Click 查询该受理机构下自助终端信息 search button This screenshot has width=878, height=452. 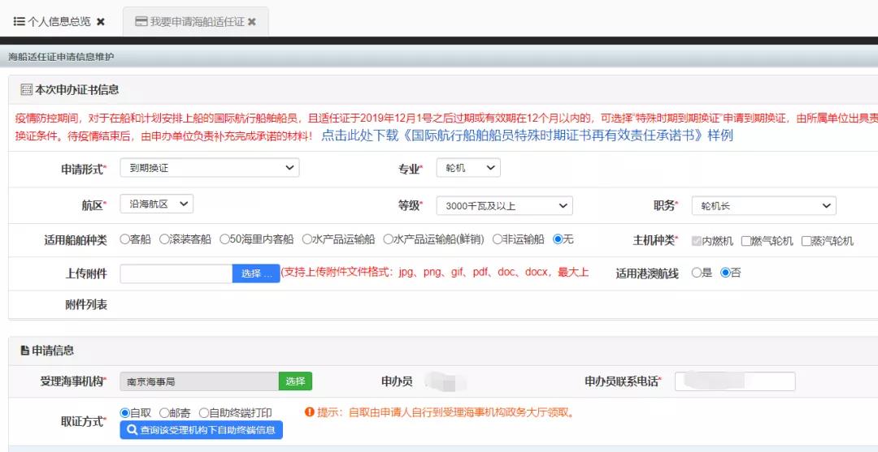201,430
